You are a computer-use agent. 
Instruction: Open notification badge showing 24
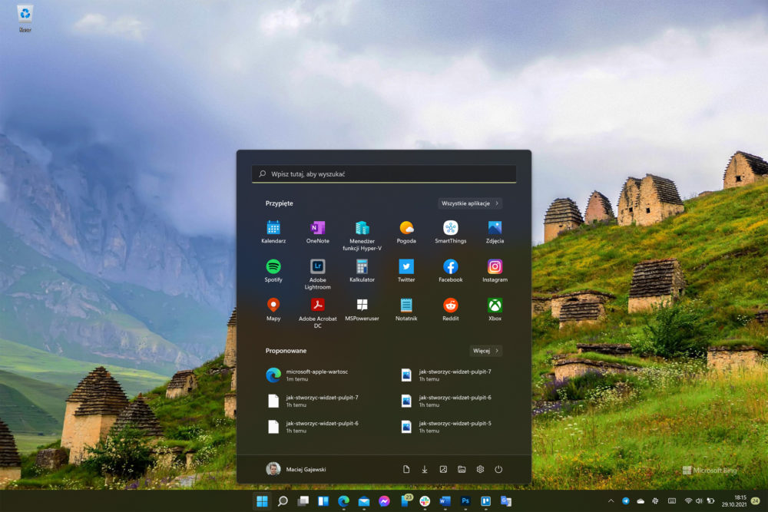click(755, 500)
